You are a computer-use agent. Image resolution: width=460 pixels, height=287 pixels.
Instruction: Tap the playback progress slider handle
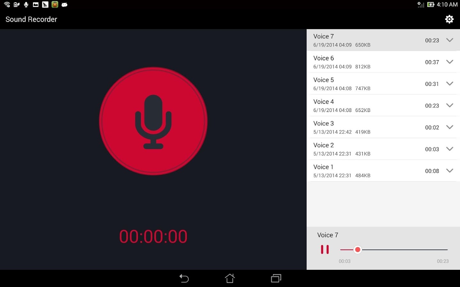coord(358,250)
